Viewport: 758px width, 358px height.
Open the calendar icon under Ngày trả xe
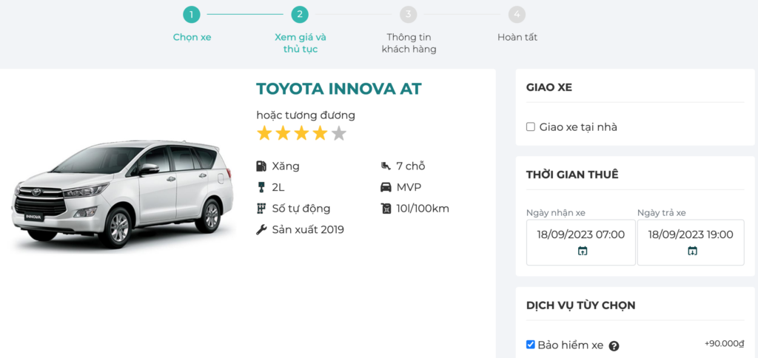tap(692, 251)
